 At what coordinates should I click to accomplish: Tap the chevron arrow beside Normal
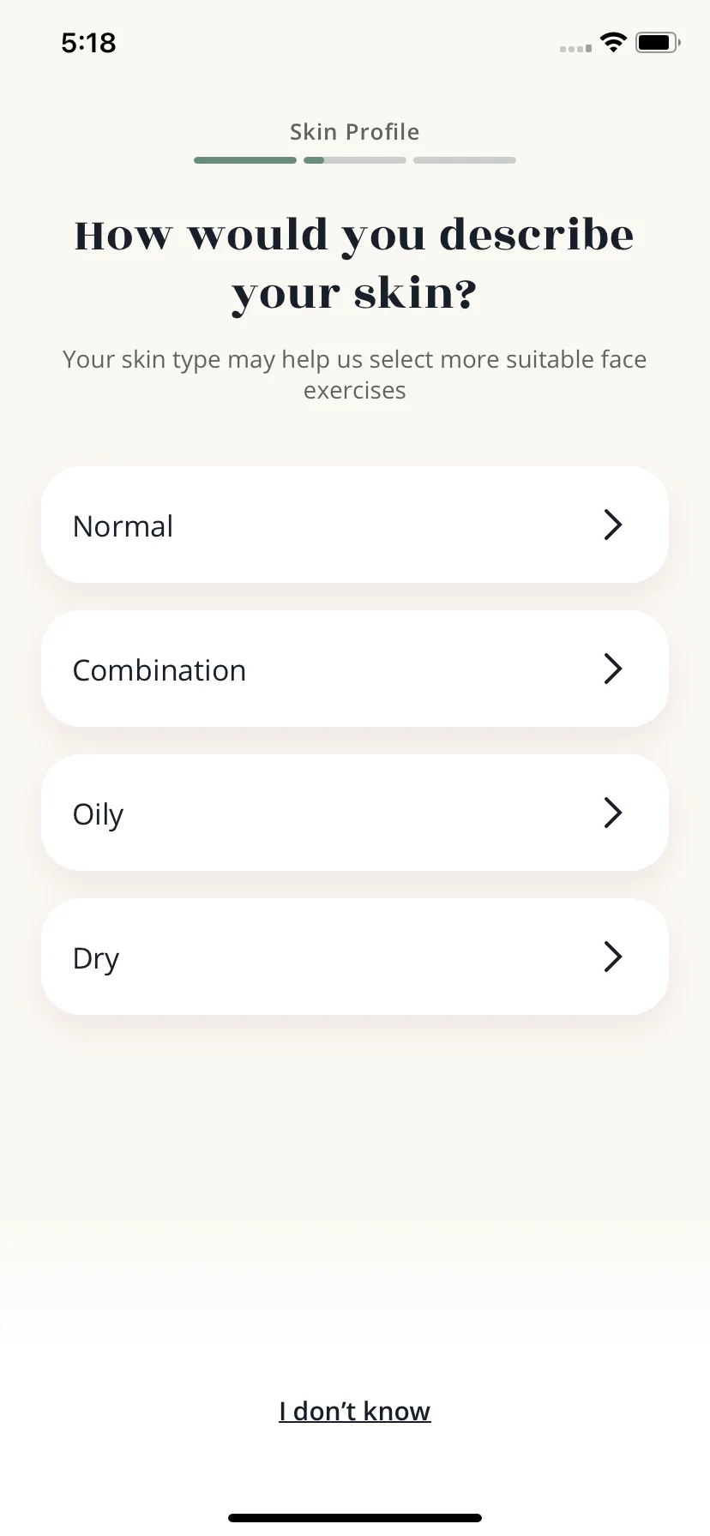(612, 525)
